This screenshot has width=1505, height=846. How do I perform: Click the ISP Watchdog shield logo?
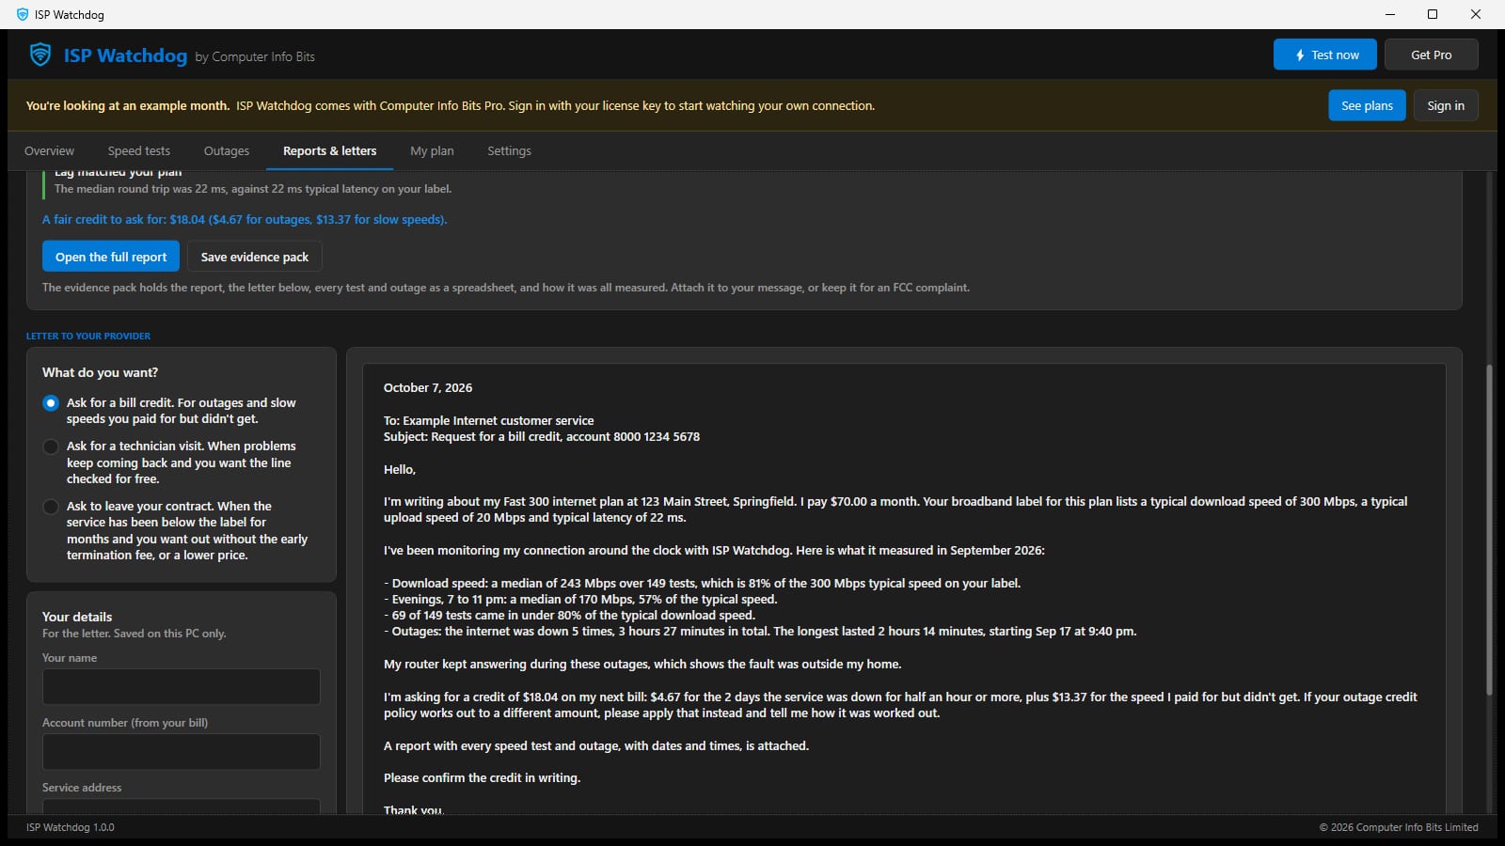(x=40, y=55)
